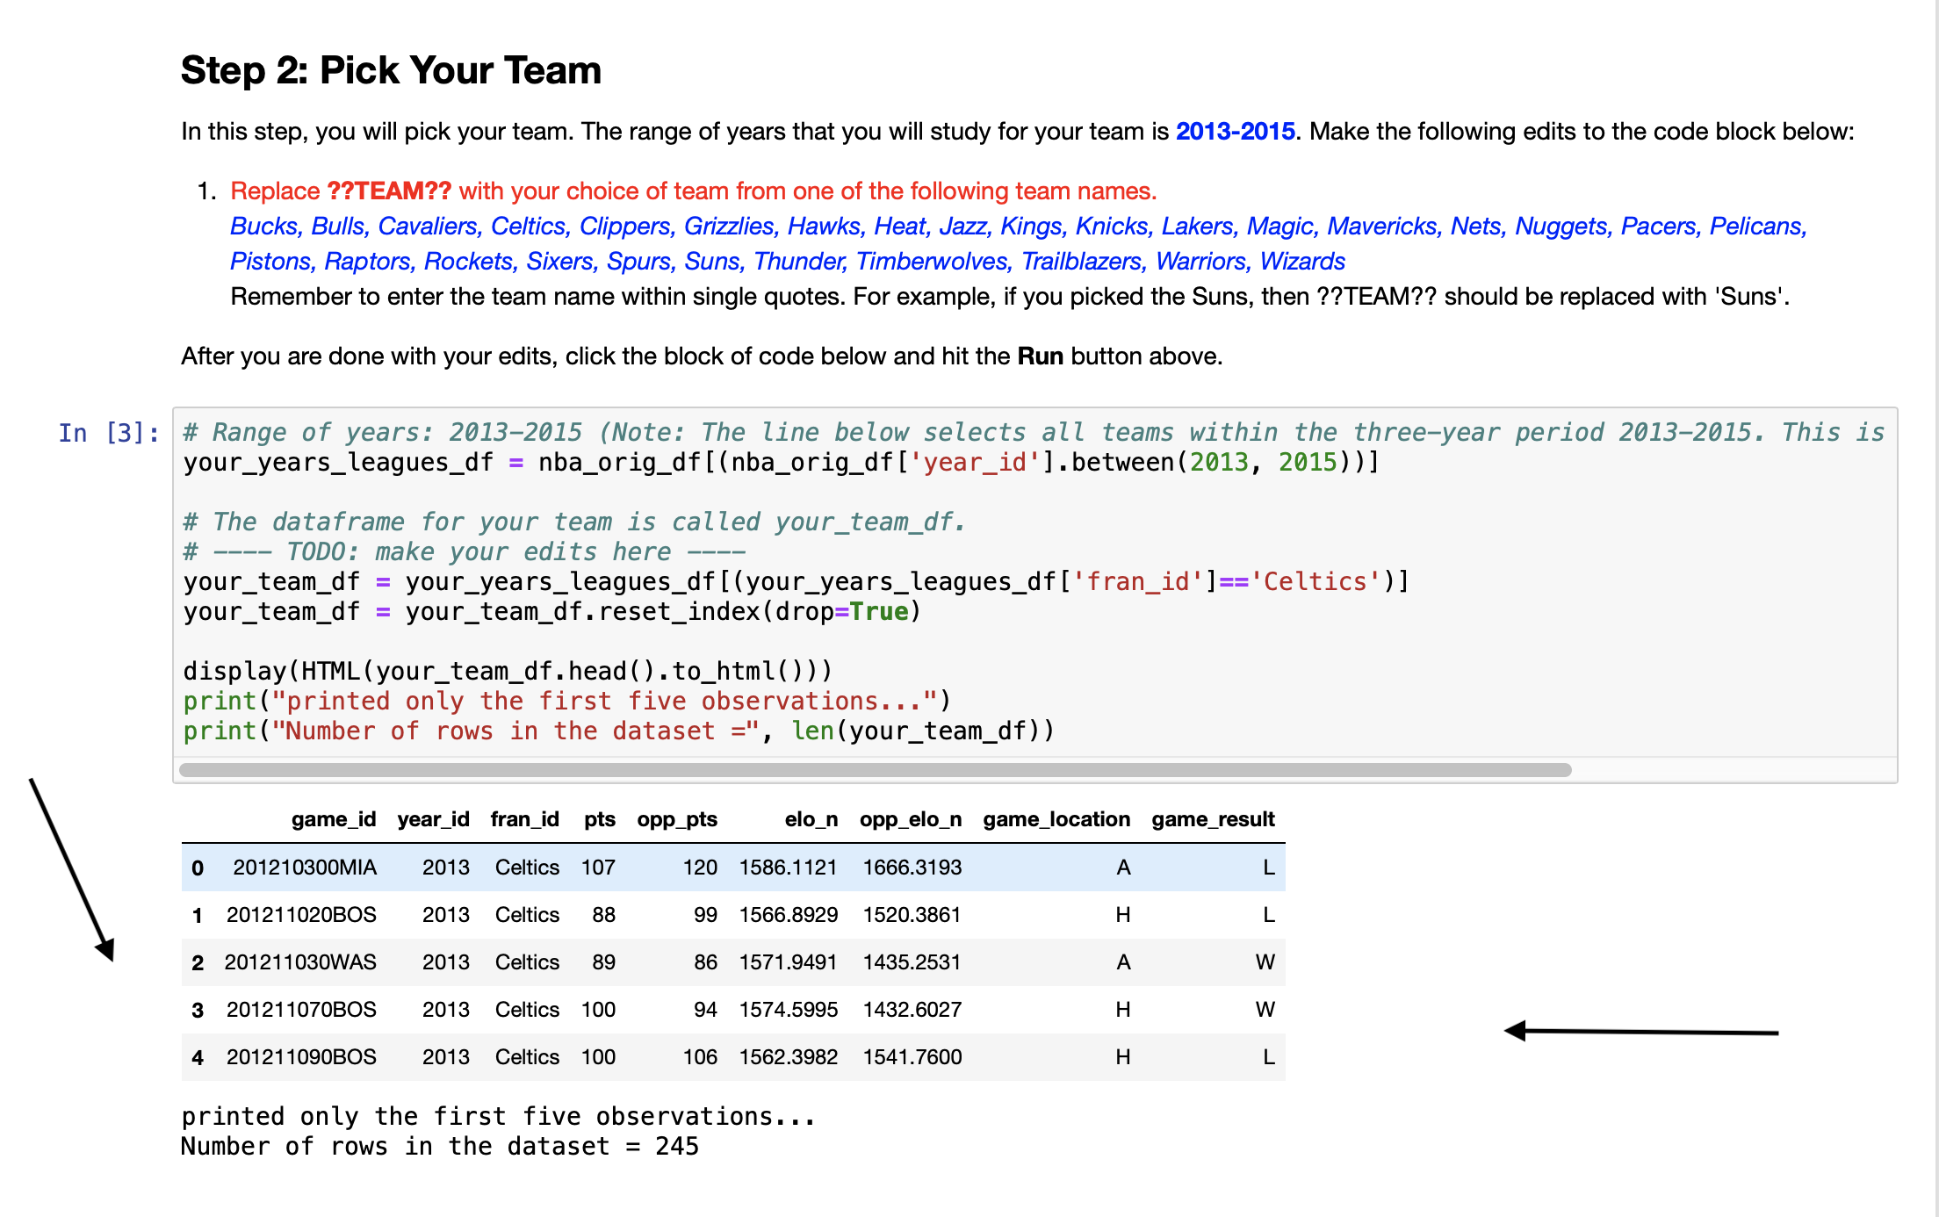
Task: Click the game_result column header
Action: (x=1214, y=819)
